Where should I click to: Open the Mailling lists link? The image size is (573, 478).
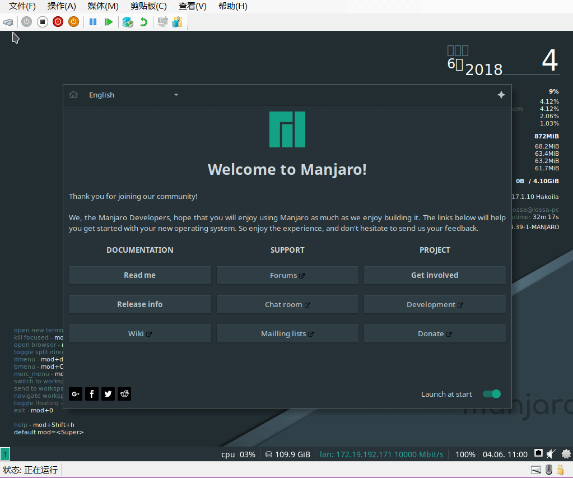point(287,333)
